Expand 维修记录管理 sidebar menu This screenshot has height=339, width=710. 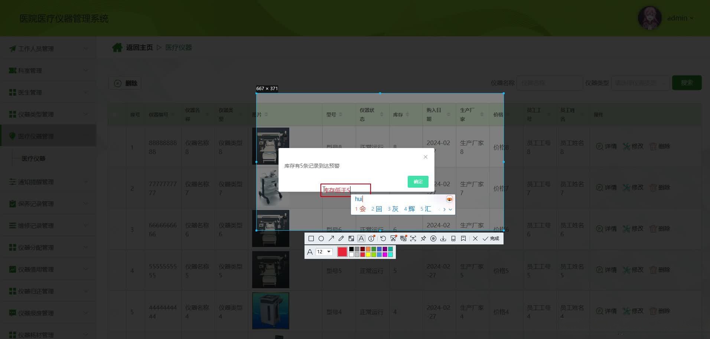tap(48, 226)
